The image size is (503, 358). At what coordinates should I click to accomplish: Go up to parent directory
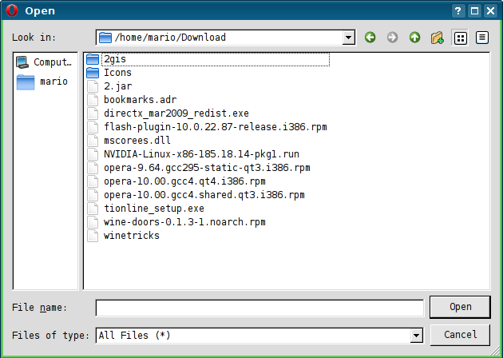414,38
